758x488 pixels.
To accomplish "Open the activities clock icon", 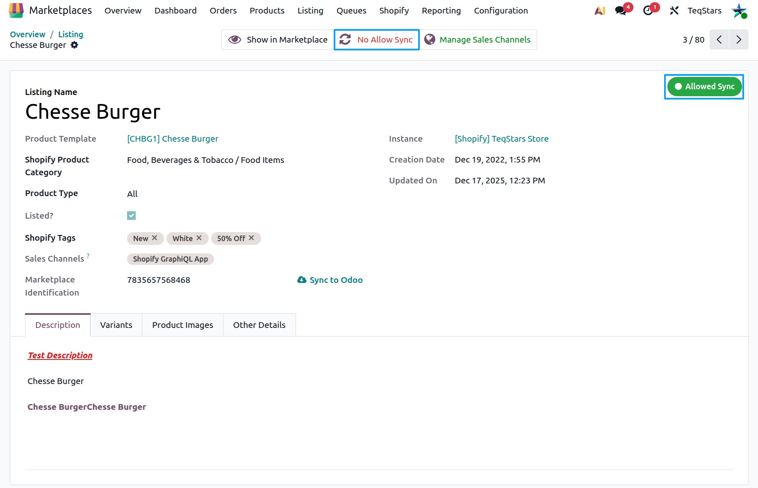I will [648, 11].
